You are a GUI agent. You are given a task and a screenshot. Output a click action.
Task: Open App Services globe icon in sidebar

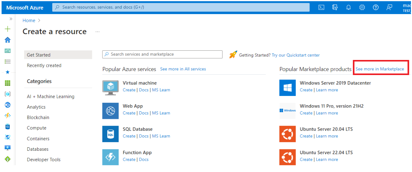tap(8, 105)
